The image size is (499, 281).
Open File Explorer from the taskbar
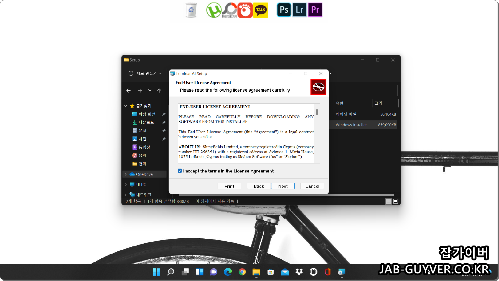256,272
